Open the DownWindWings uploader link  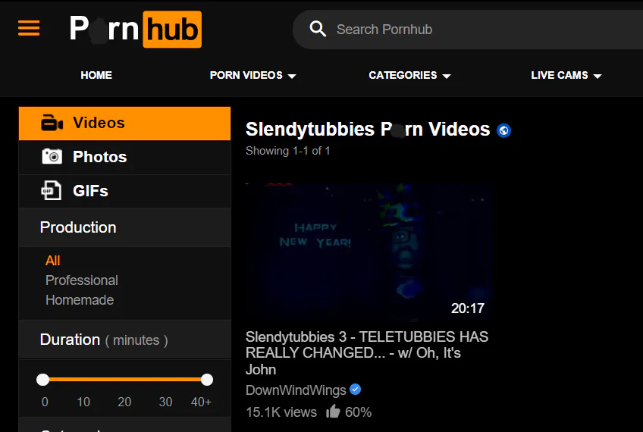[296, 390]
